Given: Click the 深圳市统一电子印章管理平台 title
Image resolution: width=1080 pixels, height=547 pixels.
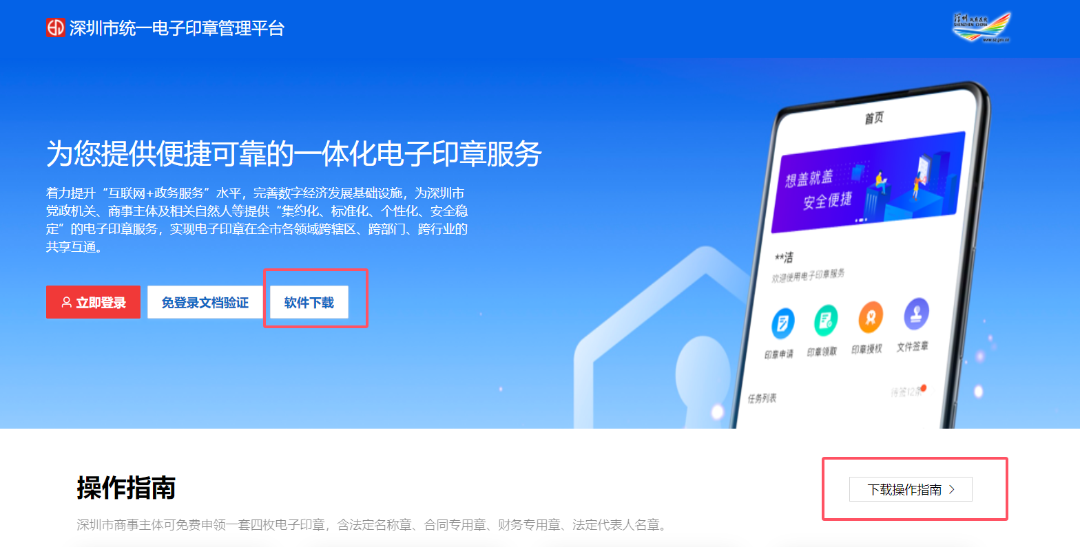Looking at the screenshot, I should [177, 28].
